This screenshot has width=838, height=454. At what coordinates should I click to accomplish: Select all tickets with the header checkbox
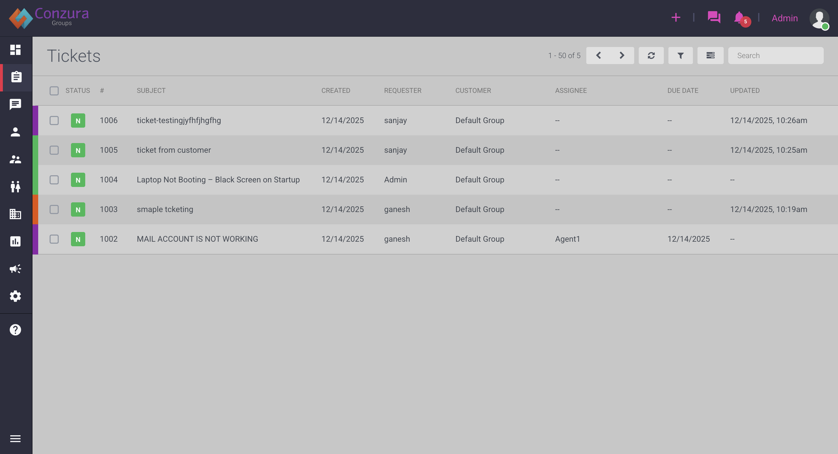(54, 91)
